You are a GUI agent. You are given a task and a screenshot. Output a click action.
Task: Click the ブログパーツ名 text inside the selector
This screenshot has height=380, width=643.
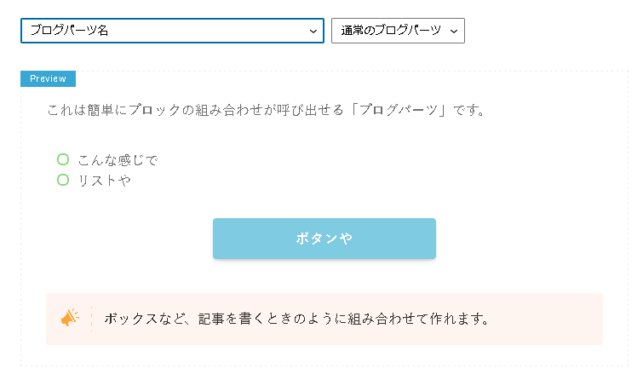point(69,31)
